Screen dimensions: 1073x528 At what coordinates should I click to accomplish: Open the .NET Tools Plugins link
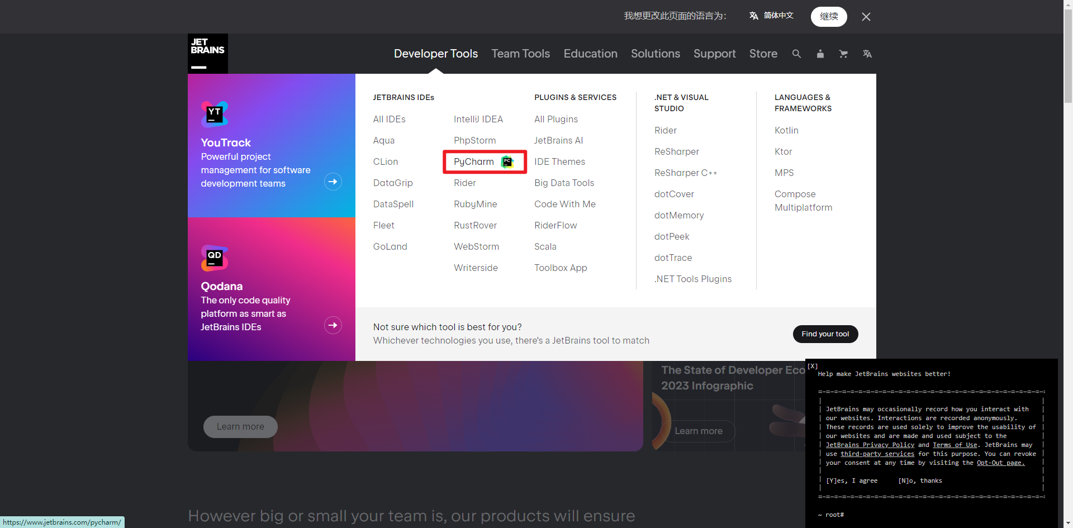[694, 279]
